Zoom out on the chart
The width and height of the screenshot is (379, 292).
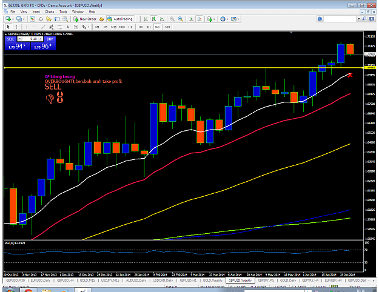coord(180,19)
